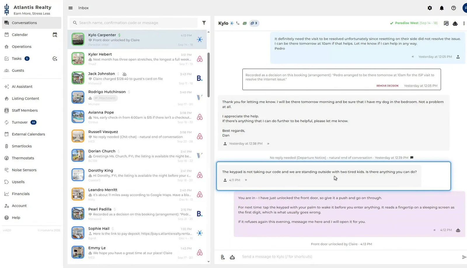This screenshot has width=467, height=268.
Task: Expand arrows on Yesterday 12:05 PM sent message
Action: 413,57
